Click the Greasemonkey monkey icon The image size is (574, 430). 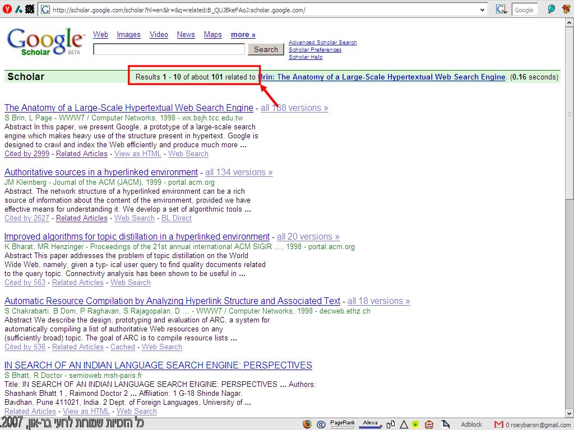[429, 424]
